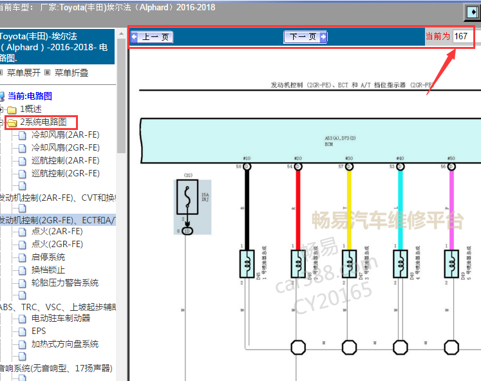
Task: Open 轮胎压力警告系统 diagram
Action: click(65, 283)
